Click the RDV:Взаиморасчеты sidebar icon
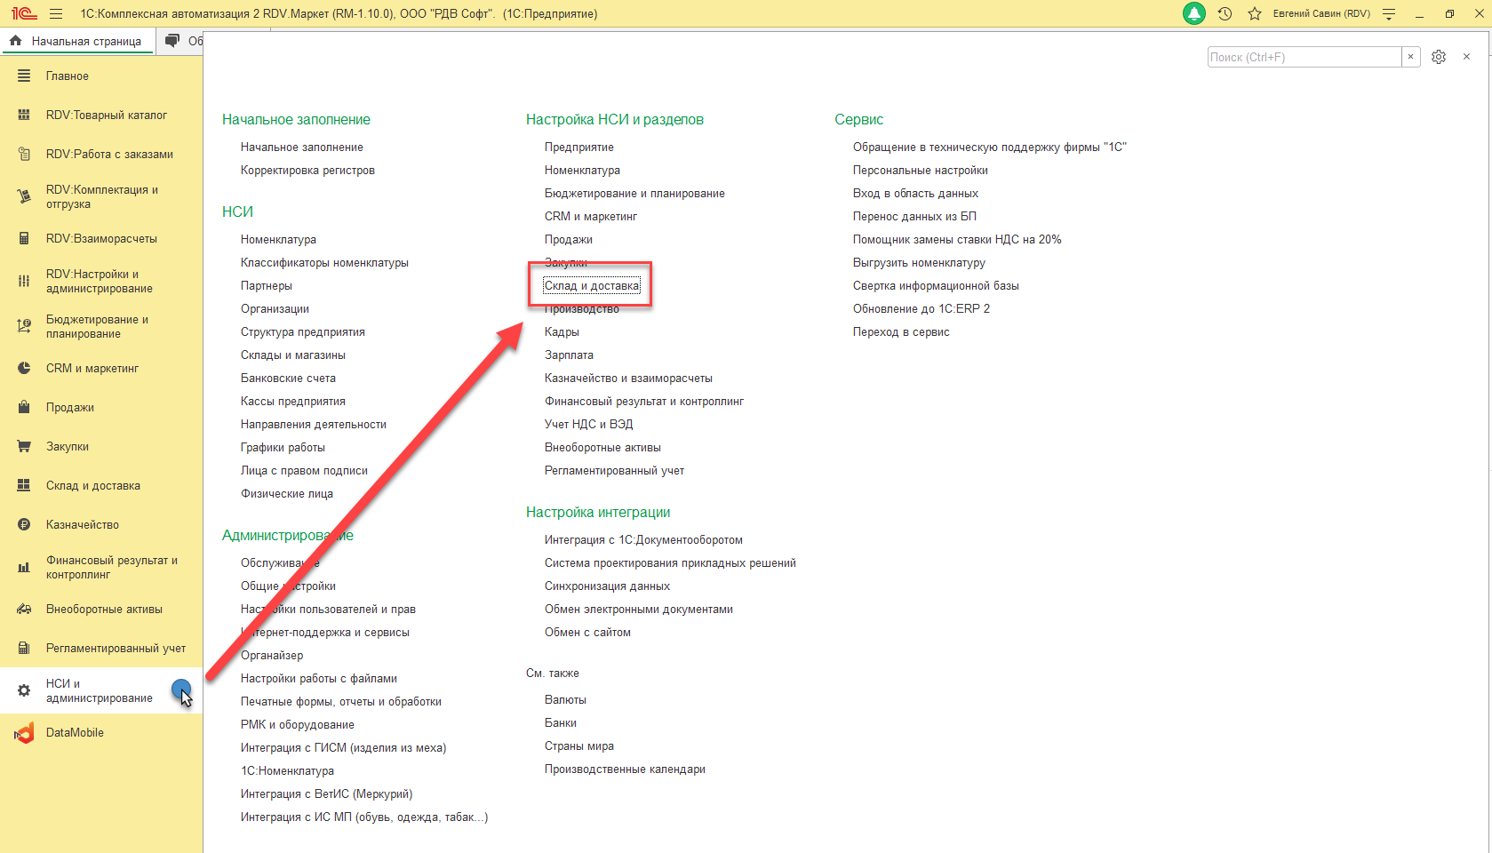The image size is (1492, 853). 24,239
